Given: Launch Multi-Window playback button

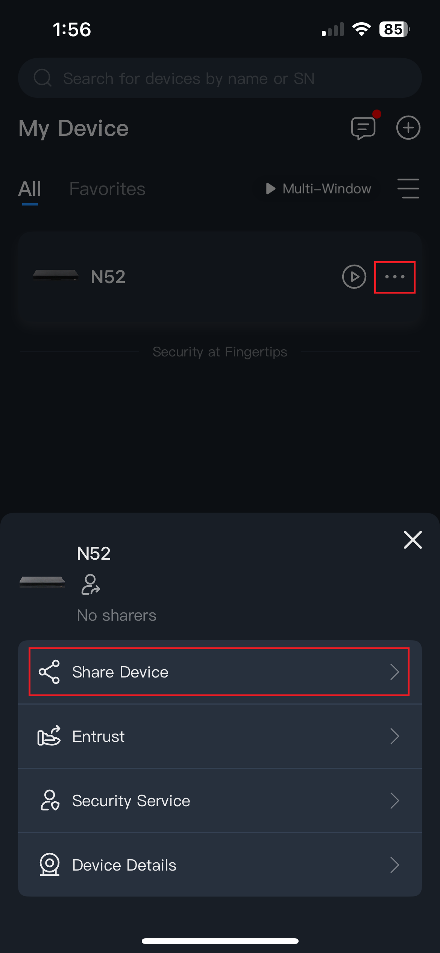Looking at the screenshot, I should pos(319,189).
